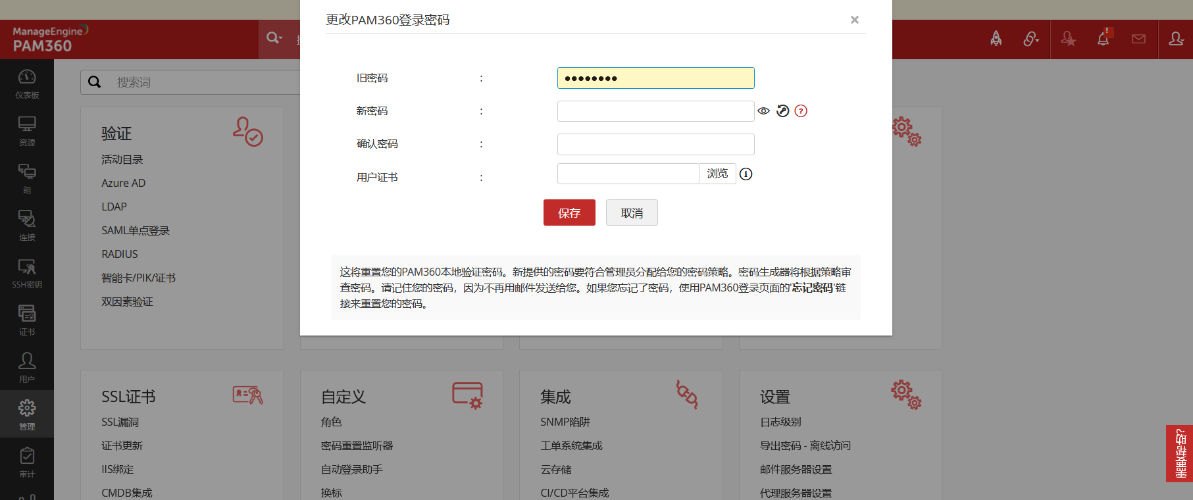Open SSH密钥 in the sidebar
Screen dimensions: 1193x500
pos(27,273)
